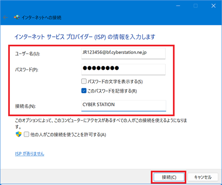Minimize the connection wizard window

(178, 6)
